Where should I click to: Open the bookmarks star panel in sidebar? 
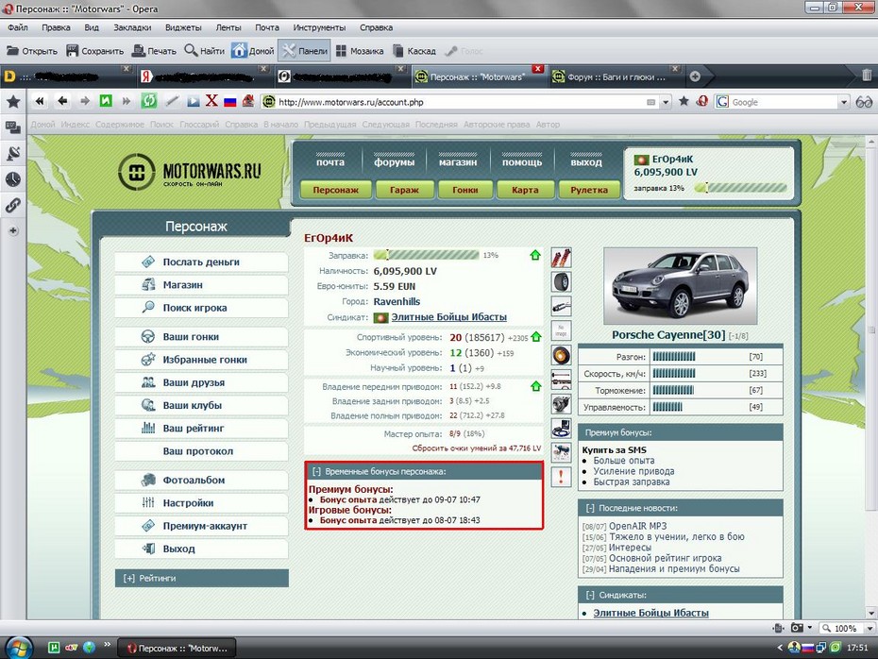(13, 101)
